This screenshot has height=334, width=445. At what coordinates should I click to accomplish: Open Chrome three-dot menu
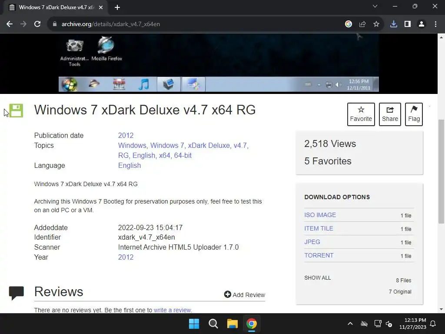coord(435,24)
